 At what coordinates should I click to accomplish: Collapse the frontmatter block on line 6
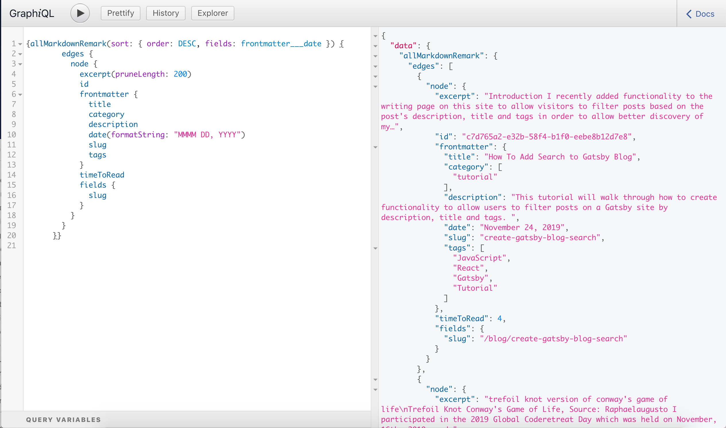20,94
